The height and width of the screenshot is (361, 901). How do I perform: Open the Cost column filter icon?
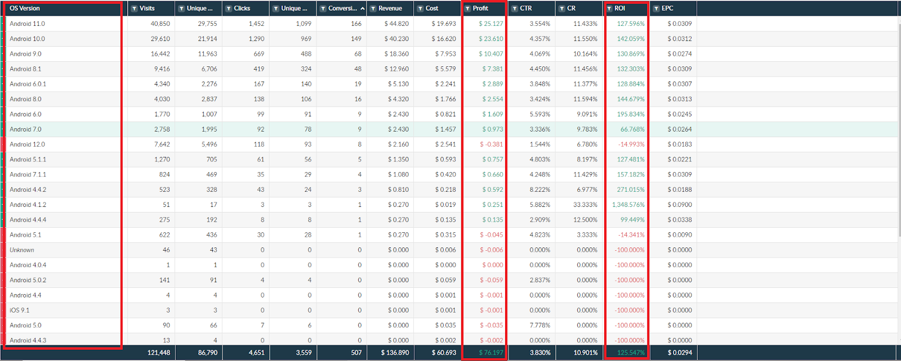[x=420, y=8]
